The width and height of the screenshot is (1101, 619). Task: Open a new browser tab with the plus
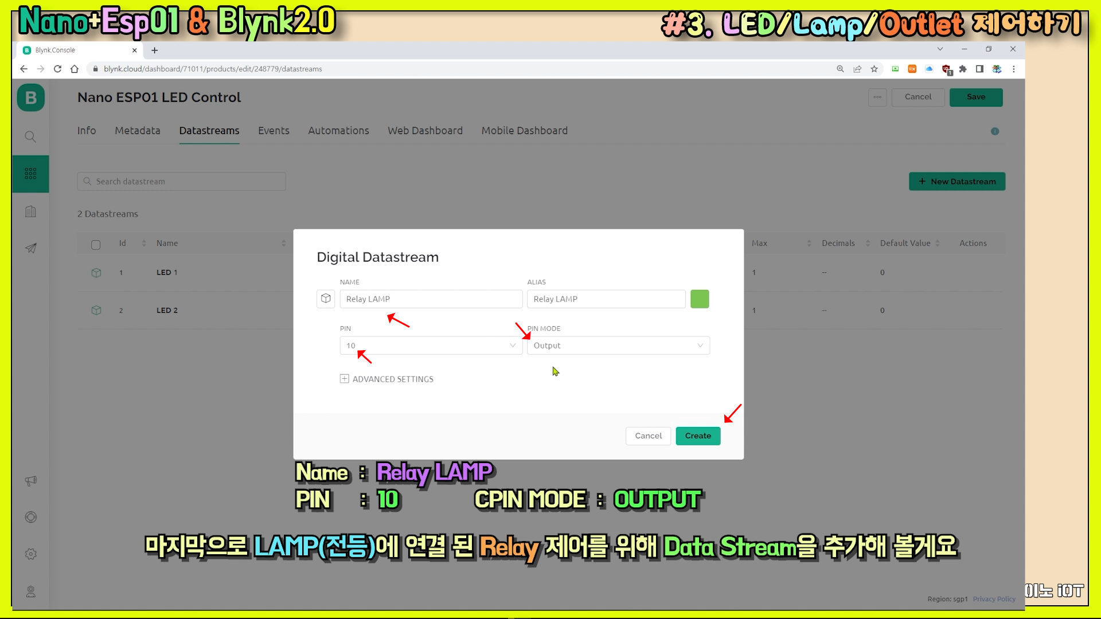coord(154,50)
